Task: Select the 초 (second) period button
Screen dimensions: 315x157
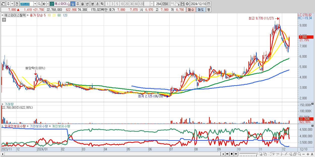Action: (x=97, y=4)
